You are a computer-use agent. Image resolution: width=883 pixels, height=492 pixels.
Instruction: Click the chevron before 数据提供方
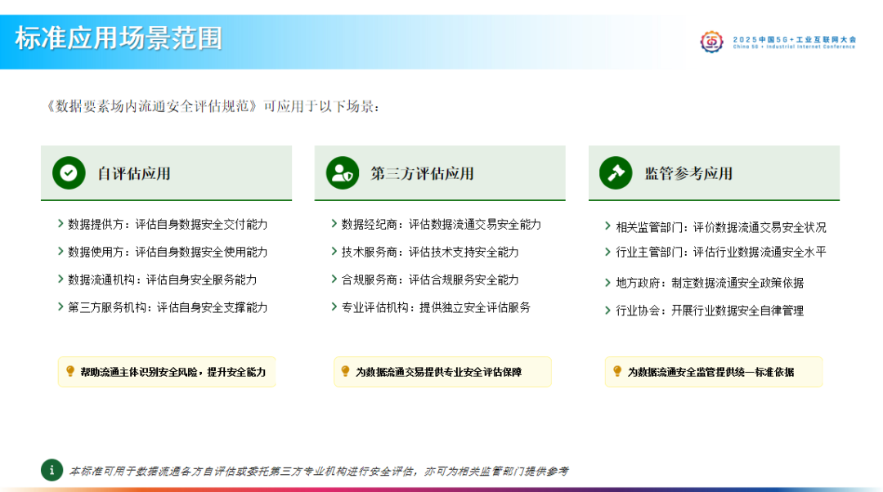point(61,224)
